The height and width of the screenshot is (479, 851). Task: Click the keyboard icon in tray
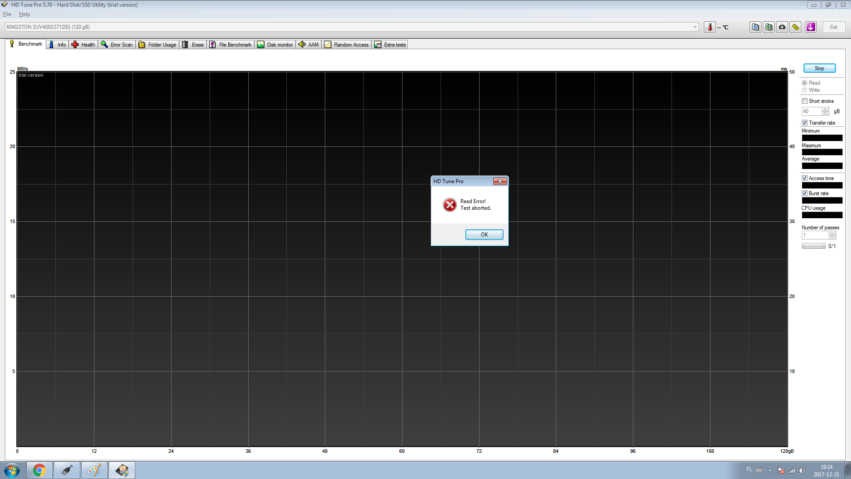(x=759, y=470)
